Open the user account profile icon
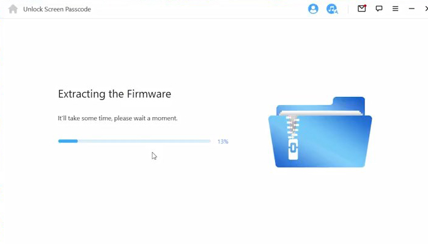Viewport: 428px width, 244px height. tap(313, 9)
